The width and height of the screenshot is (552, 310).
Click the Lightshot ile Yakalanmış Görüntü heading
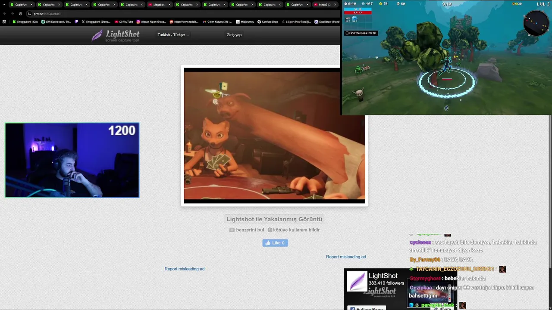(274, 219)
